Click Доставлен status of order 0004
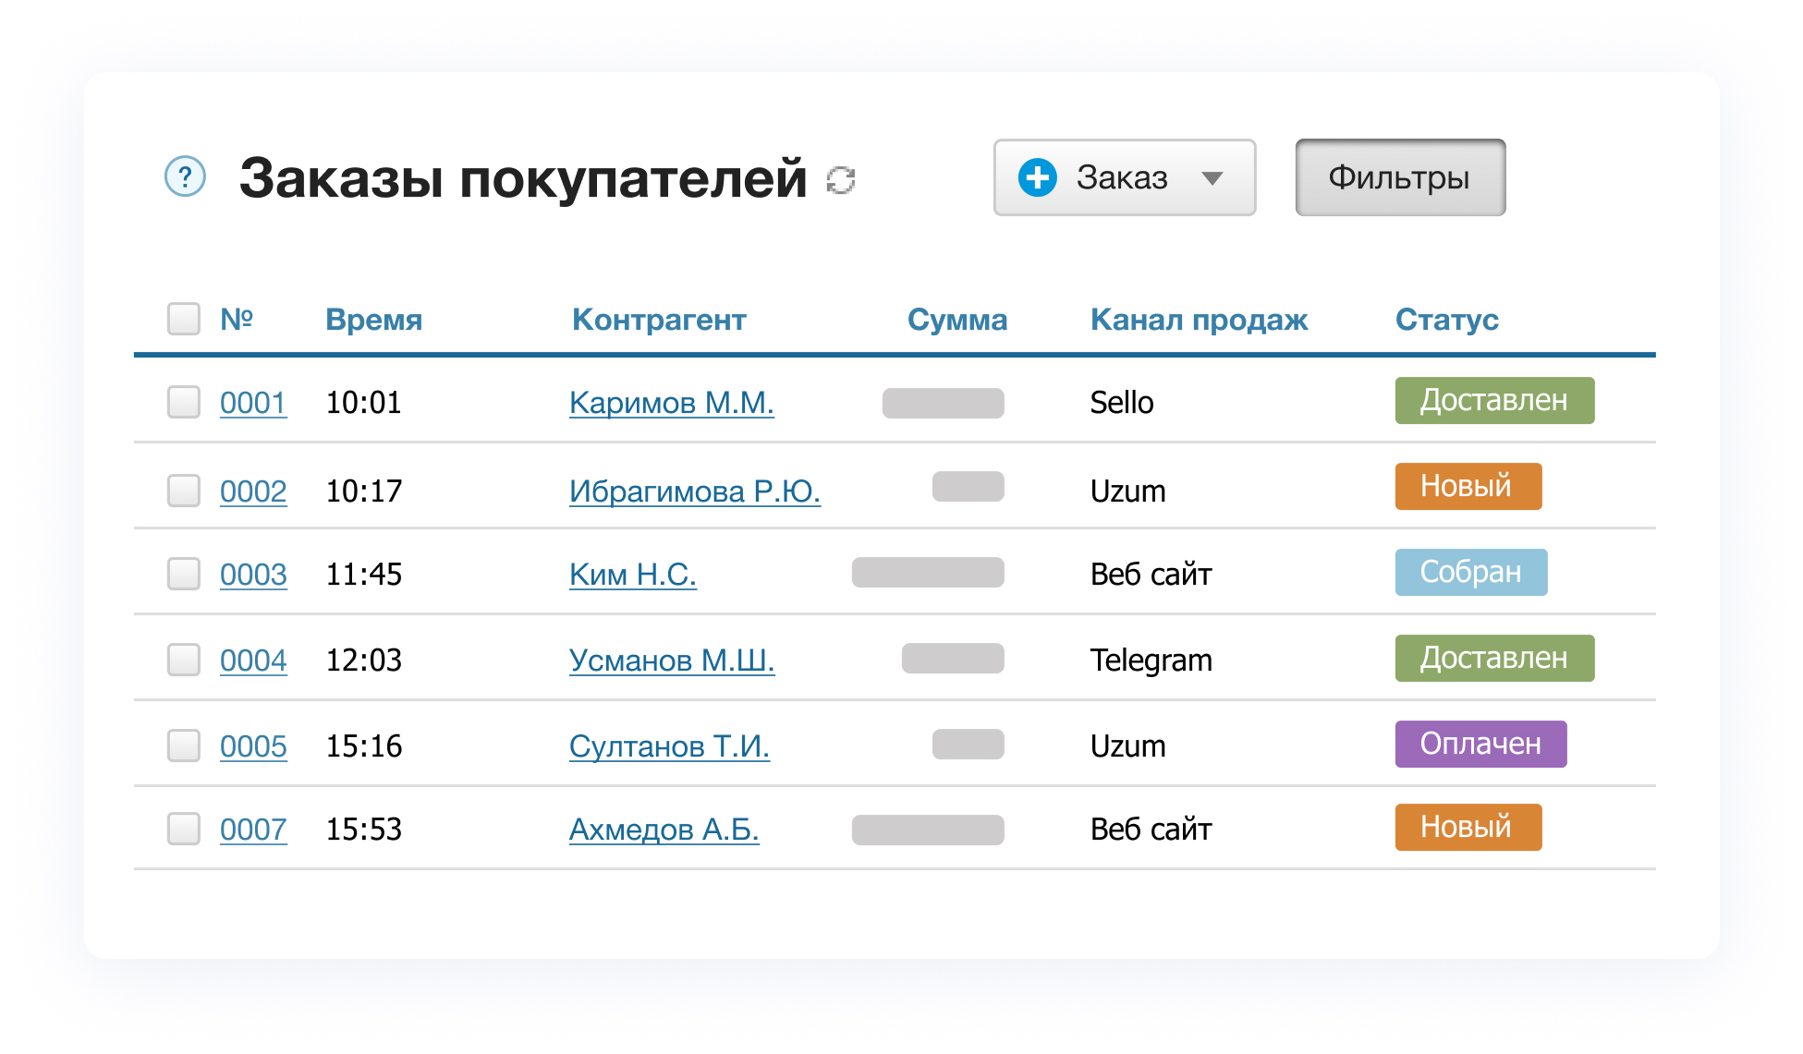Viewport: 1803px width, 1054px height. click(1494, 658)
